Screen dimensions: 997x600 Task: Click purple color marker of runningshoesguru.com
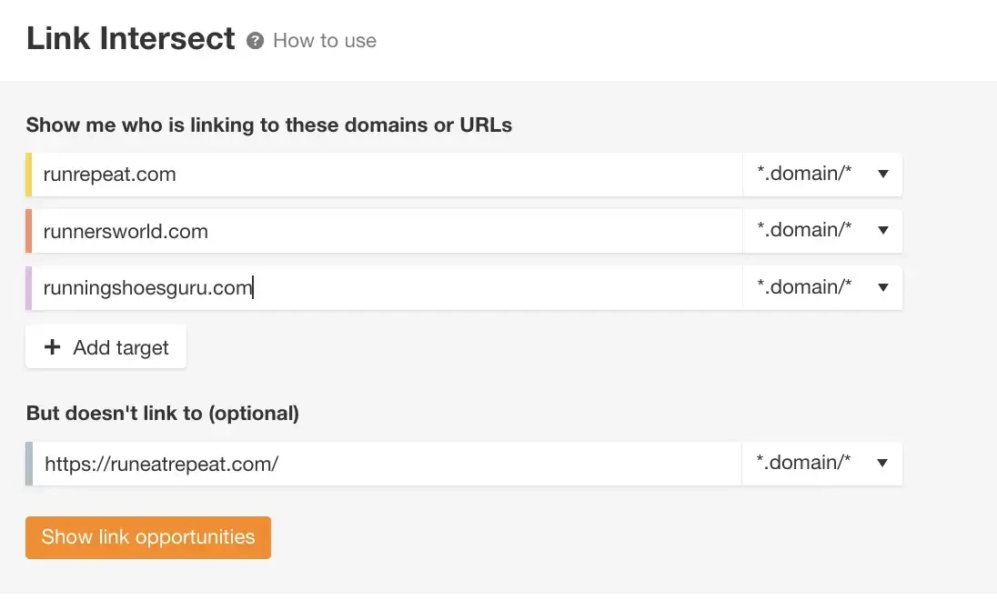click(x=29, y=287)
